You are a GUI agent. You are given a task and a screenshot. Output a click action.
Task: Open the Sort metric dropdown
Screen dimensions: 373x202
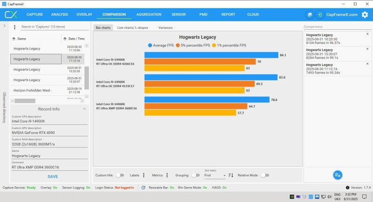[215, 175]
